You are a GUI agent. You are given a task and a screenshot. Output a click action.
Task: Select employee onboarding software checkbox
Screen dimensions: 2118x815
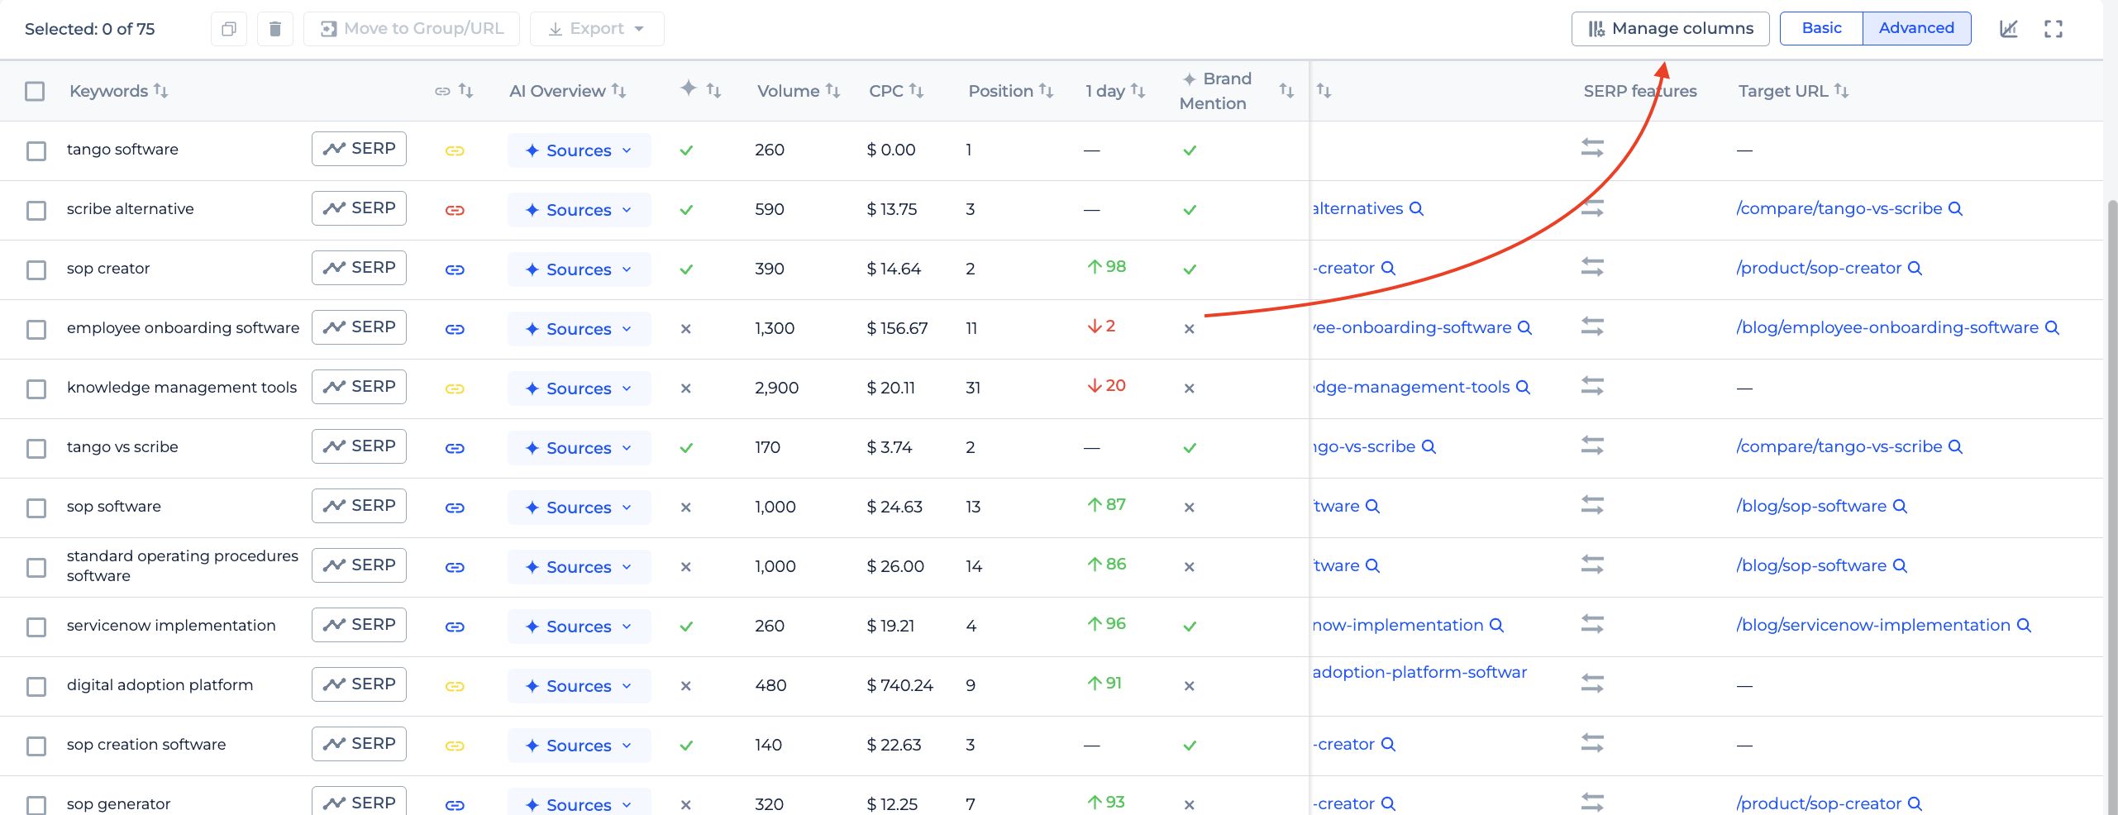pos(36,330)
